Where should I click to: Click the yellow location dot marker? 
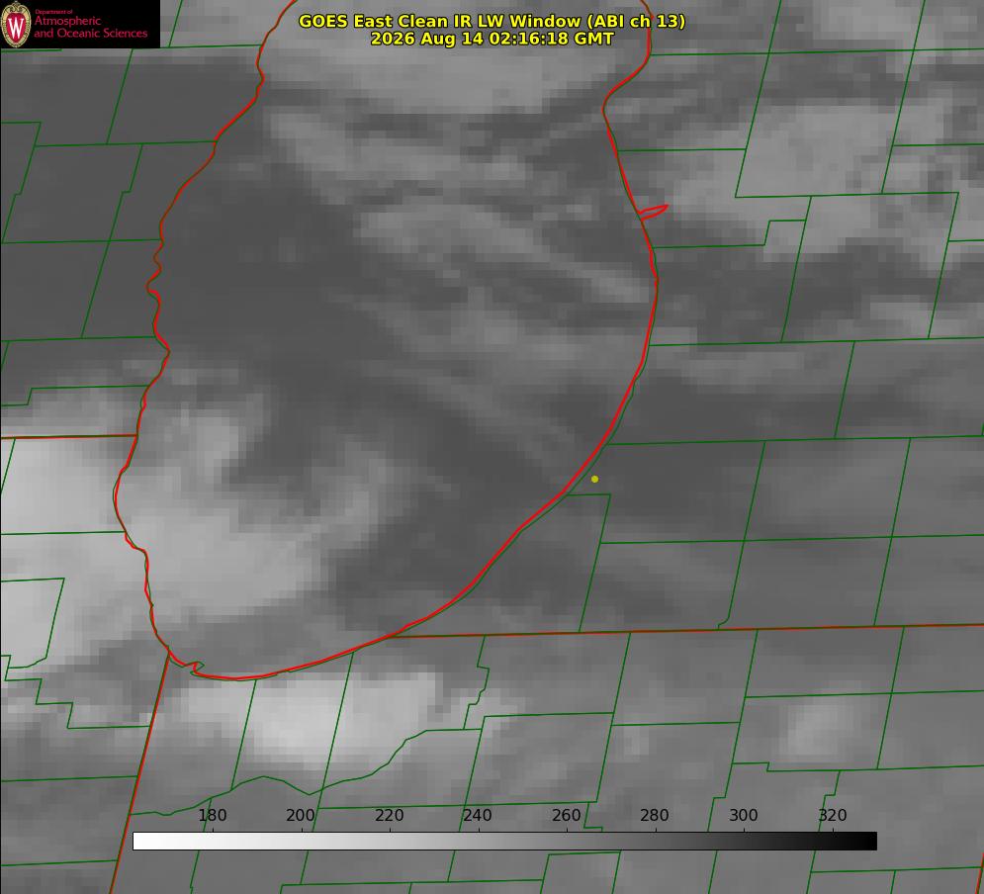594,479
